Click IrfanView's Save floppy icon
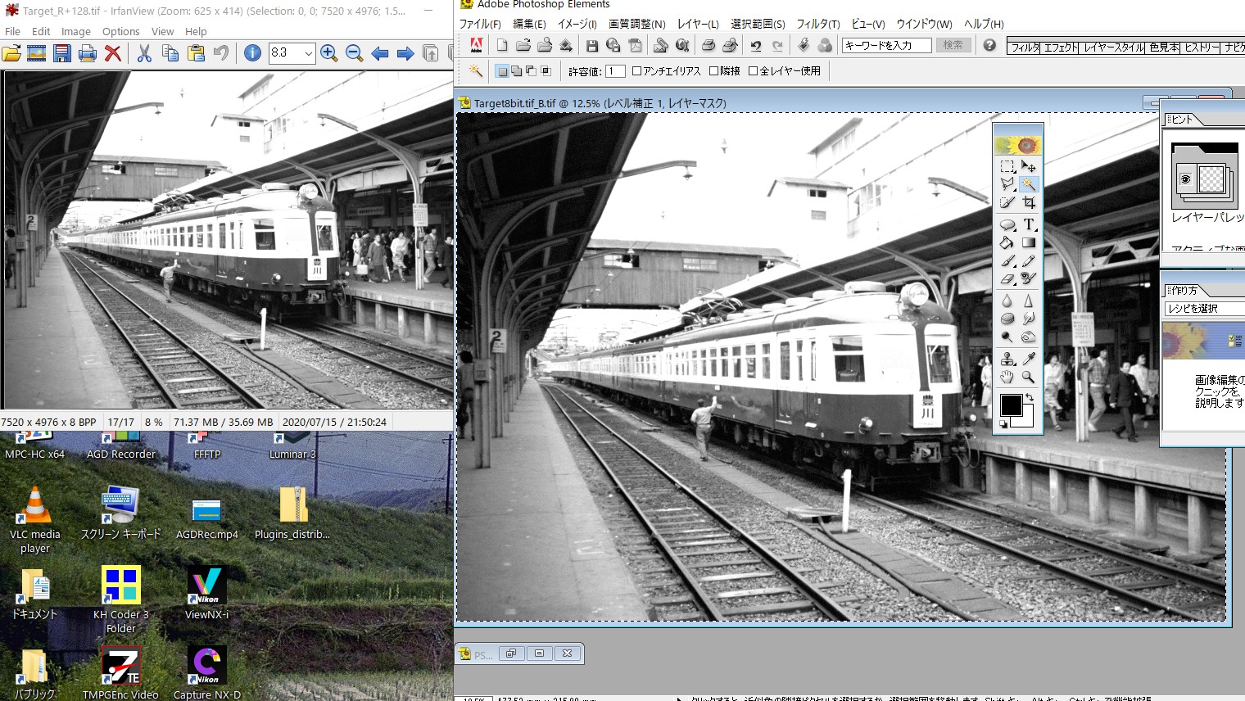Viewport: 1245px width, 701px height. pos(62,53)
